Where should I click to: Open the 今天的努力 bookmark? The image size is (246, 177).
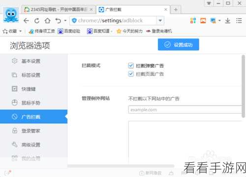tap(129, 31)
